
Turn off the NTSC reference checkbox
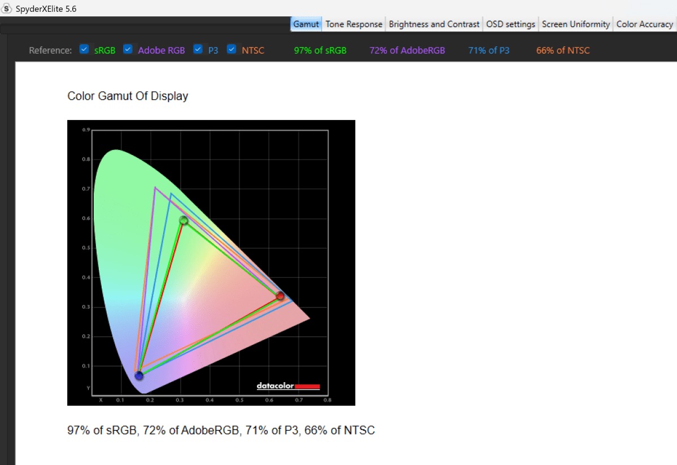[x=232, y=50]
